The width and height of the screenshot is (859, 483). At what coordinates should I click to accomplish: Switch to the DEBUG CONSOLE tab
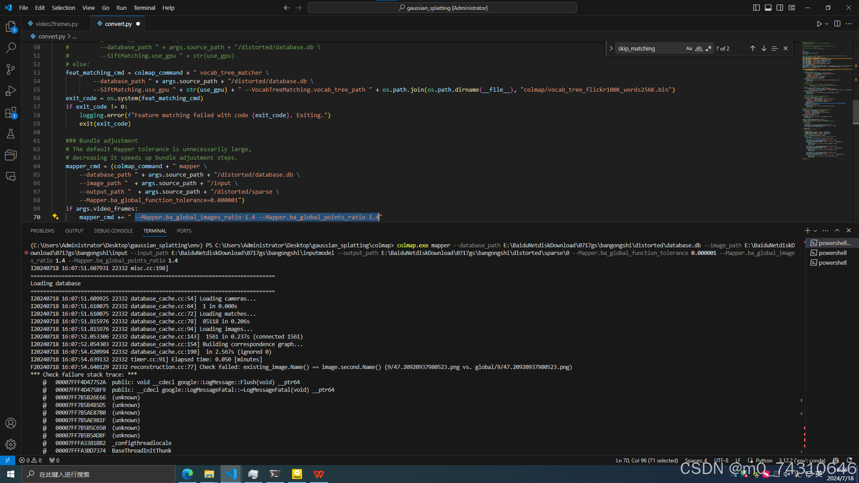coord(113,231)
